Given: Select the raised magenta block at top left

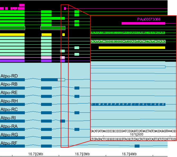Looking at the screenshot, I should coord(22,5).
